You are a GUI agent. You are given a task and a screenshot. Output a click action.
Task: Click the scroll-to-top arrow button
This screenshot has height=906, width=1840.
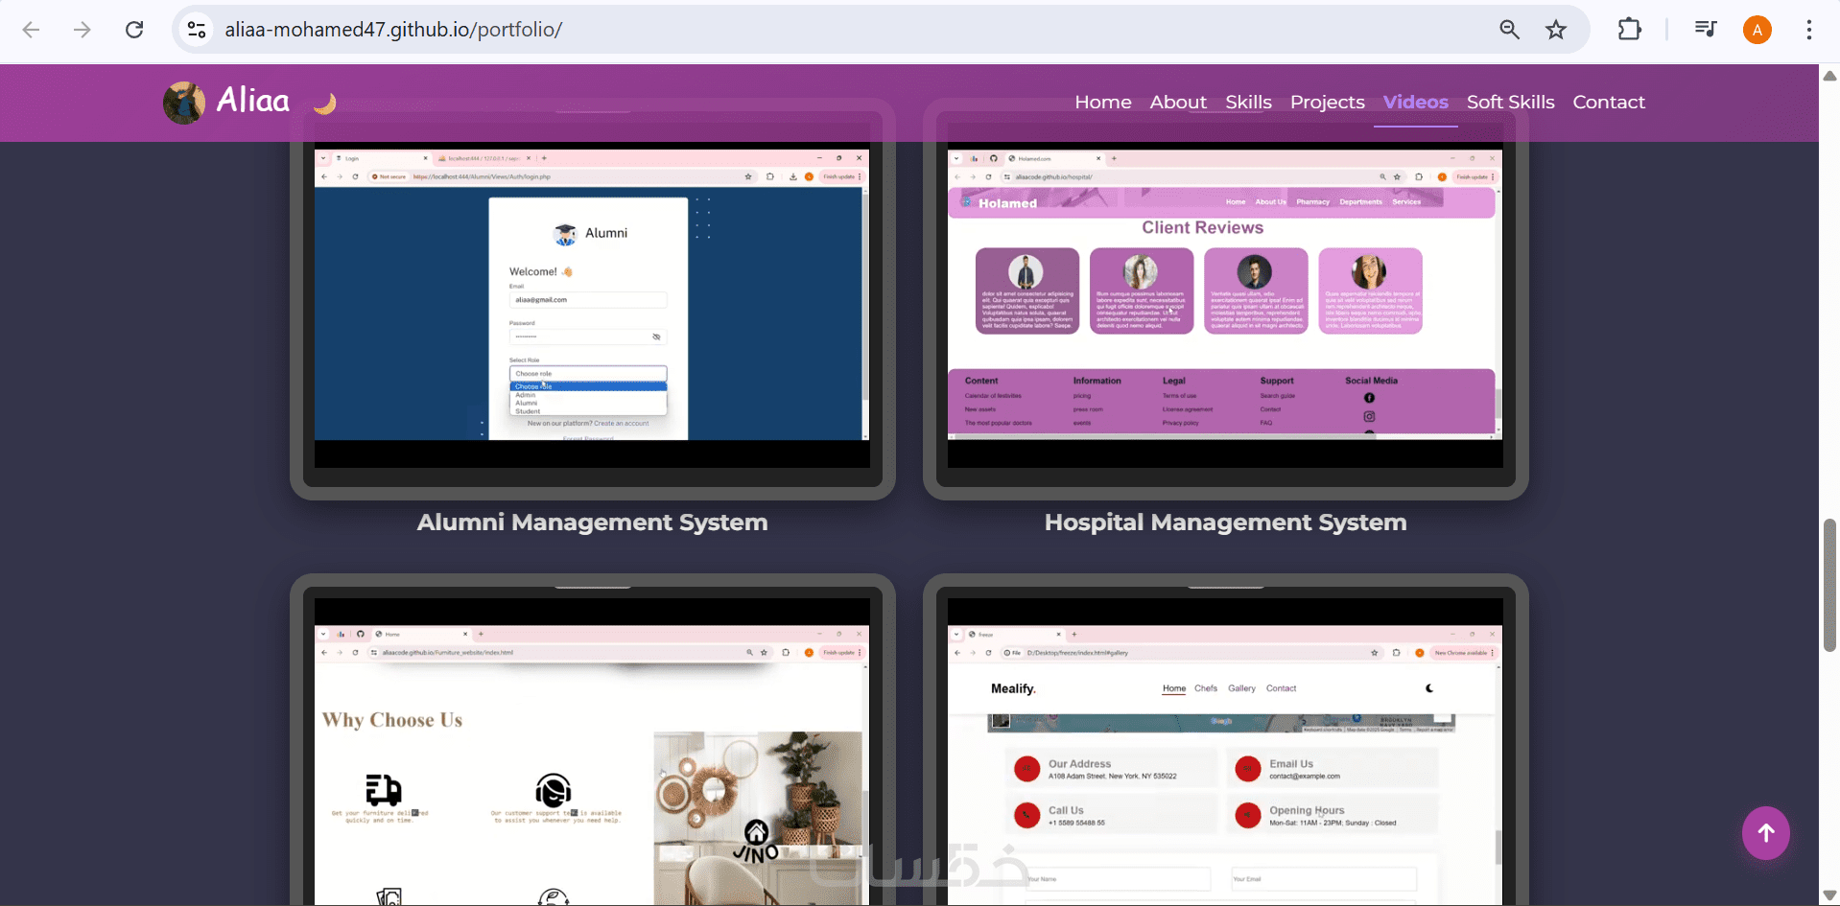tap(1766, 833)
